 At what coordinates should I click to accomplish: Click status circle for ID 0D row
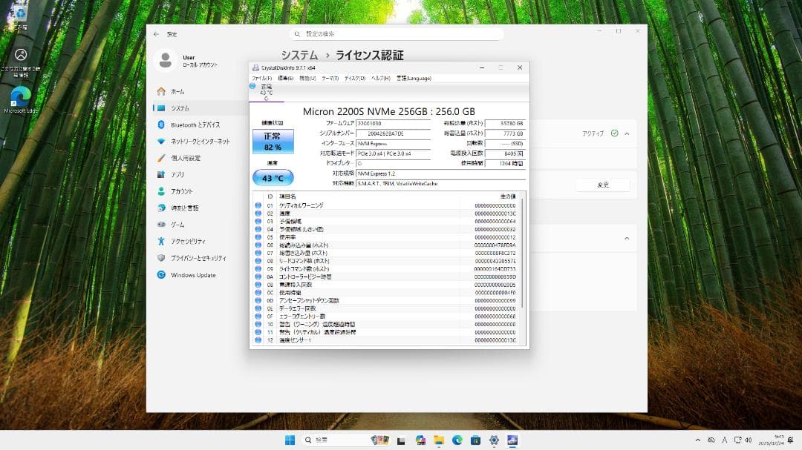tap(258, 300)
